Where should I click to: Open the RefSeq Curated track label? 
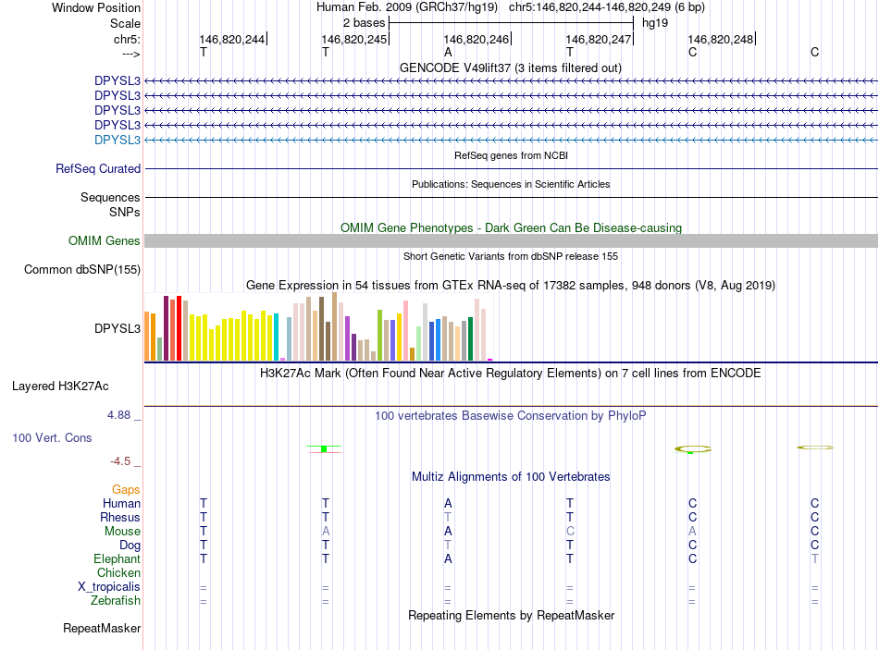click(x=98, y=168)
